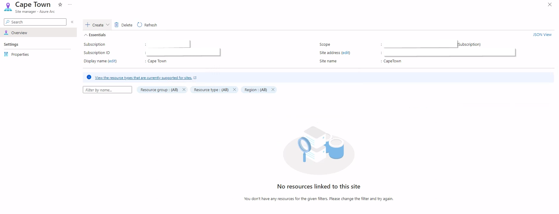
Task: Click the Cape Town site manager icon
Action: [8, 7]
